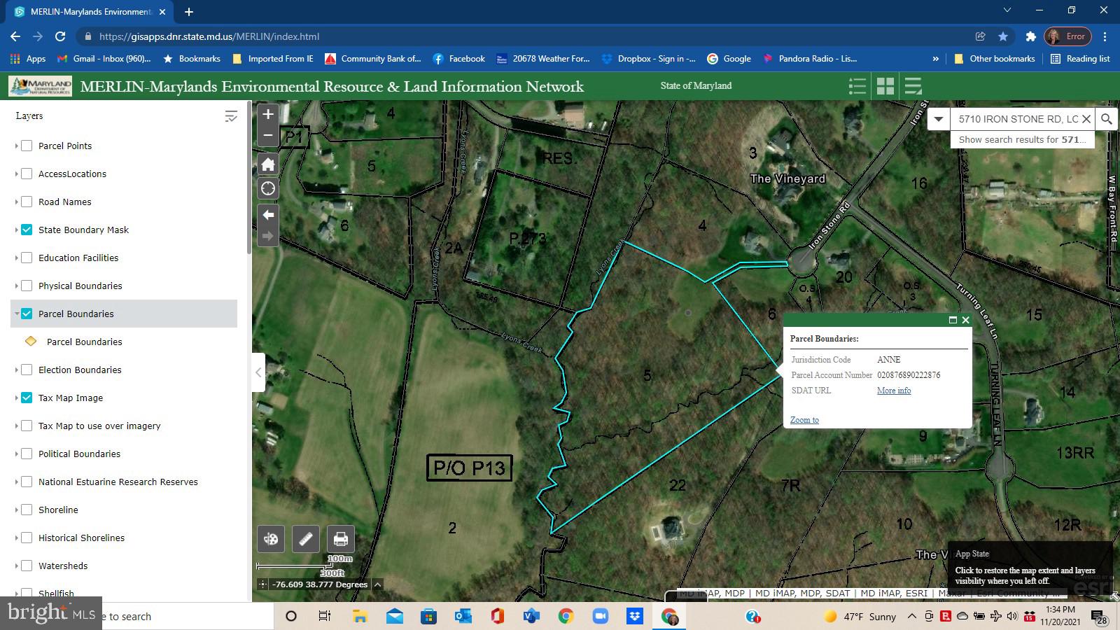Screen dimensions: 1120x630
Task: Uncheck the Tax Map Image layer
Action: click(27, 398)
